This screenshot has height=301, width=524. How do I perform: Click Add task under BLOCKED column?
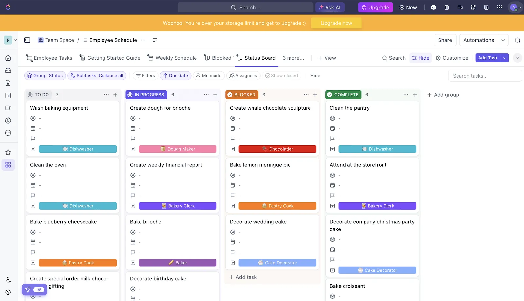tap(243, 277)
